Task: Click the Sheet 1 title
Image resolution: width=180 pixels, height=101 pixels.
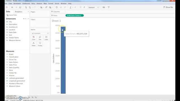Action: click(x=56, y=21)
